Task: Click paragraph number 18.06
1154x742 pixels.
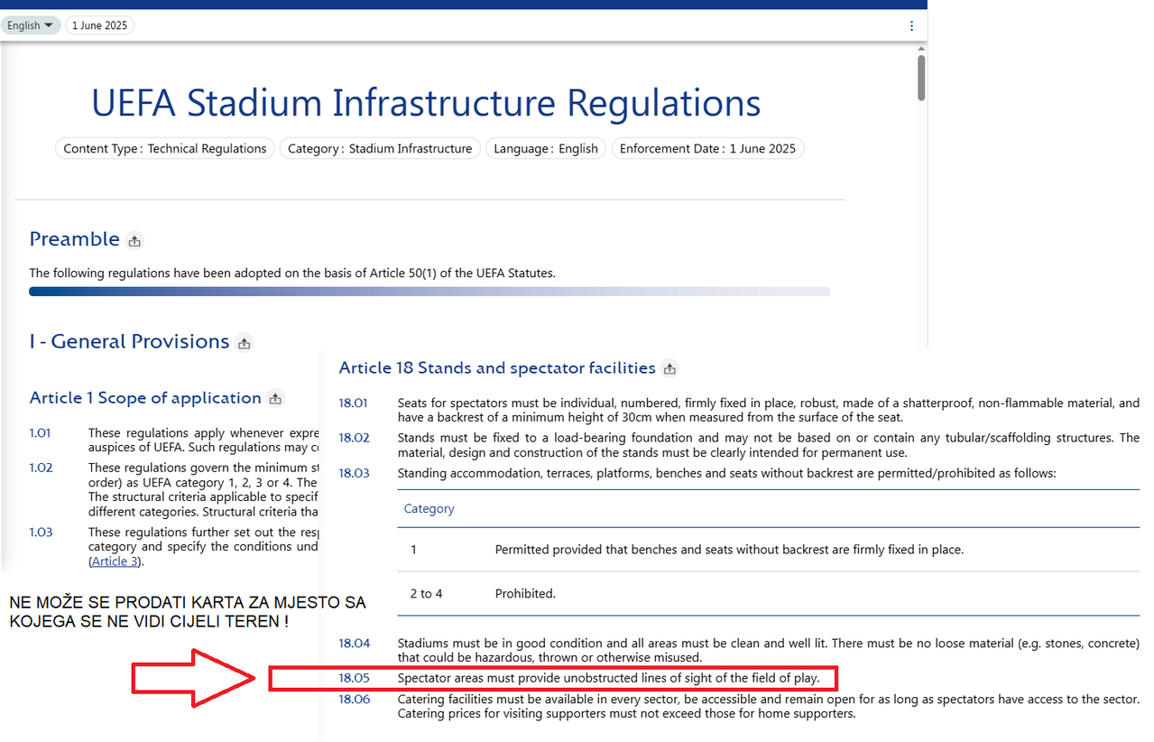Action: (354, 700)
